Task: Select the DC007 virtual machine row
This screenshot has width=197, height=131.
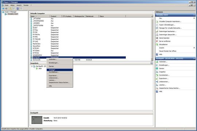Action: point(78,28)
